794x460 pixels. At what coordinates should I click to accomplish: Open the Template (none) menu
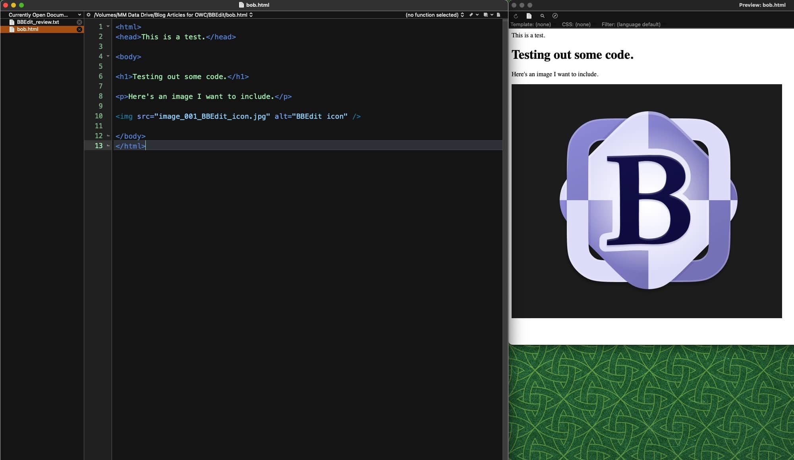point(530,24)
